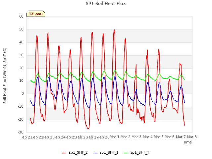The image size is (212, 159).
Task: Click the red peak near 50 on Mar 1
Action: point(114,30)
